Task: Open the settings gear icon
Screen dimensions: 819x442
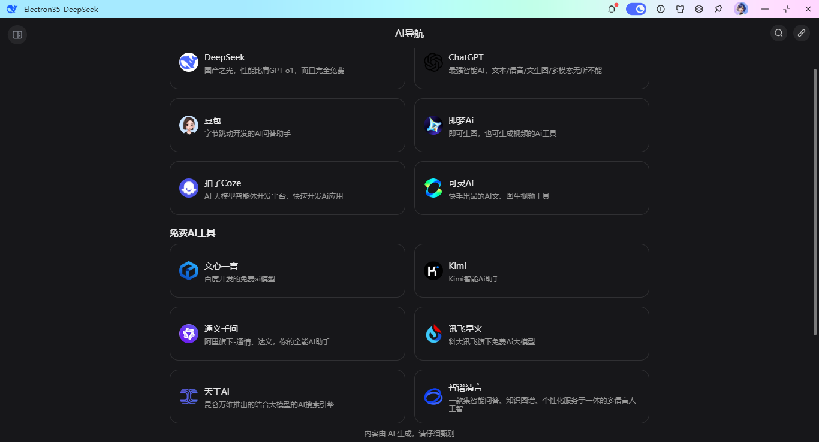Action: [x=699, y=9]
